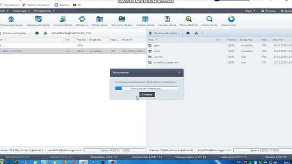Click the .gem folder icon

coord(150,46)
